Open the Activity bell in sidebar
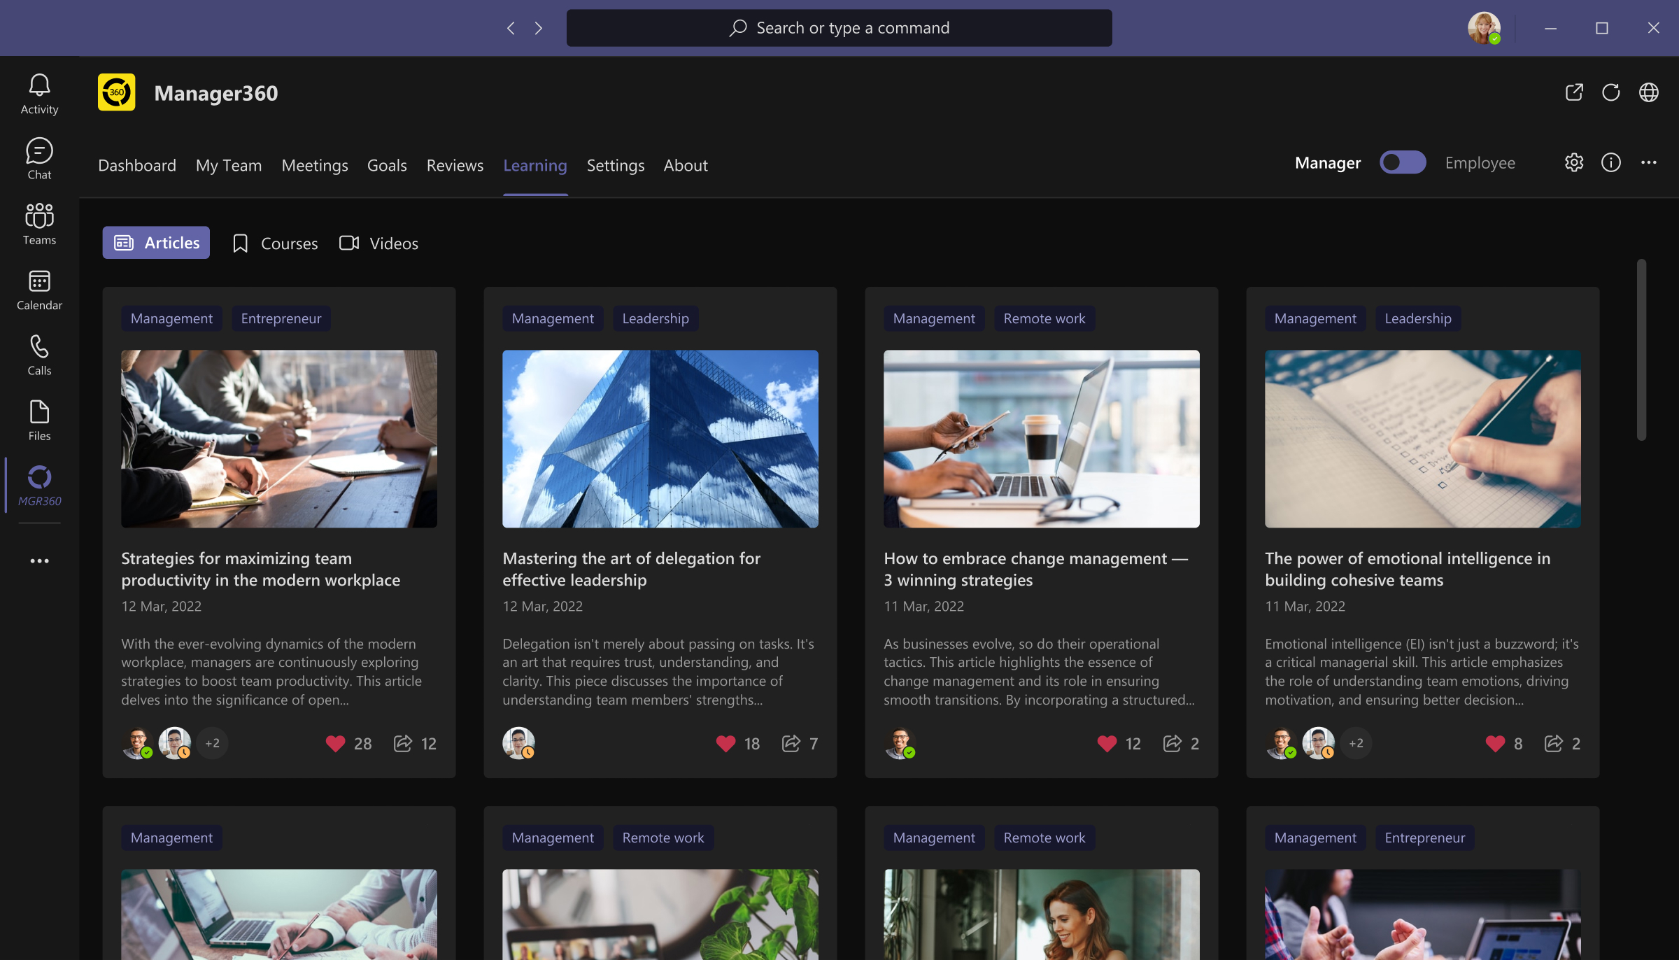Screen dimensions: 1679x960 [x=39, y=94]
